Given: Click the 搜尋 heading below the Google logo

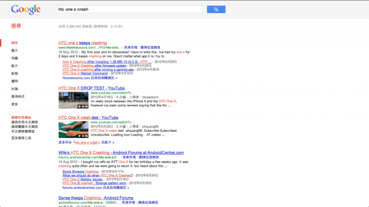Looking at the screenshot, I should (16, 26).
